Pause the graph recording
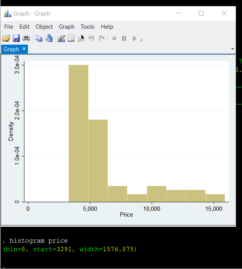This screenshot has height=269, width=242. (124, 38)
